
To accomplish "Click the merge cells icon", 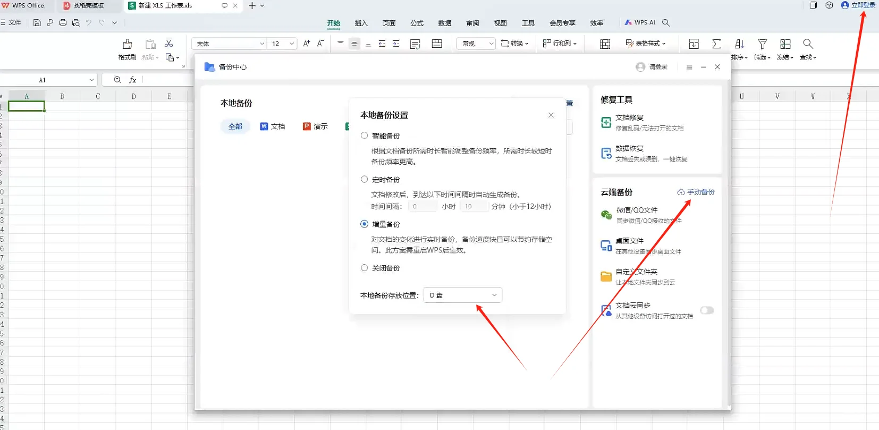I will point(437,44).
